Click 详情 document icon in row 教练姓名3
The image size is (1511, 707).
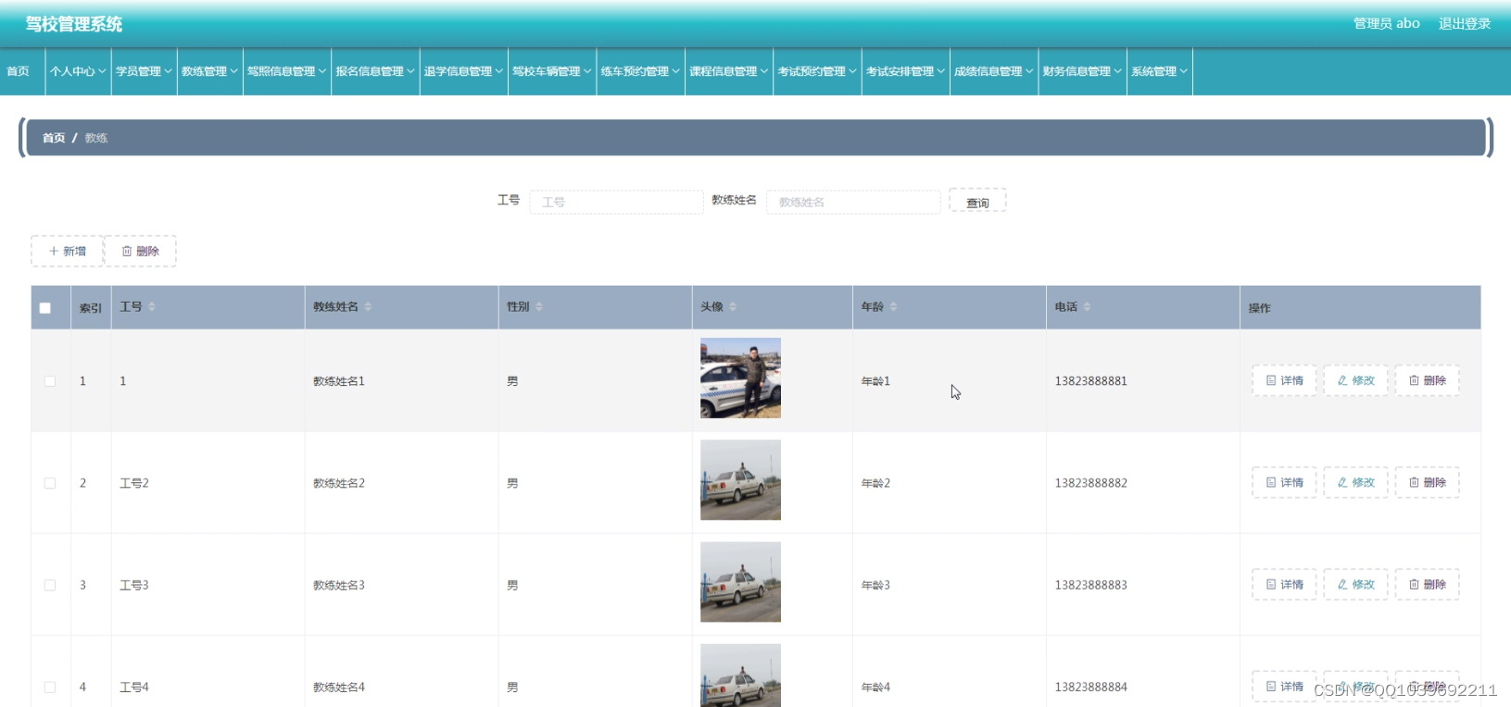[x=1271, y=584]
